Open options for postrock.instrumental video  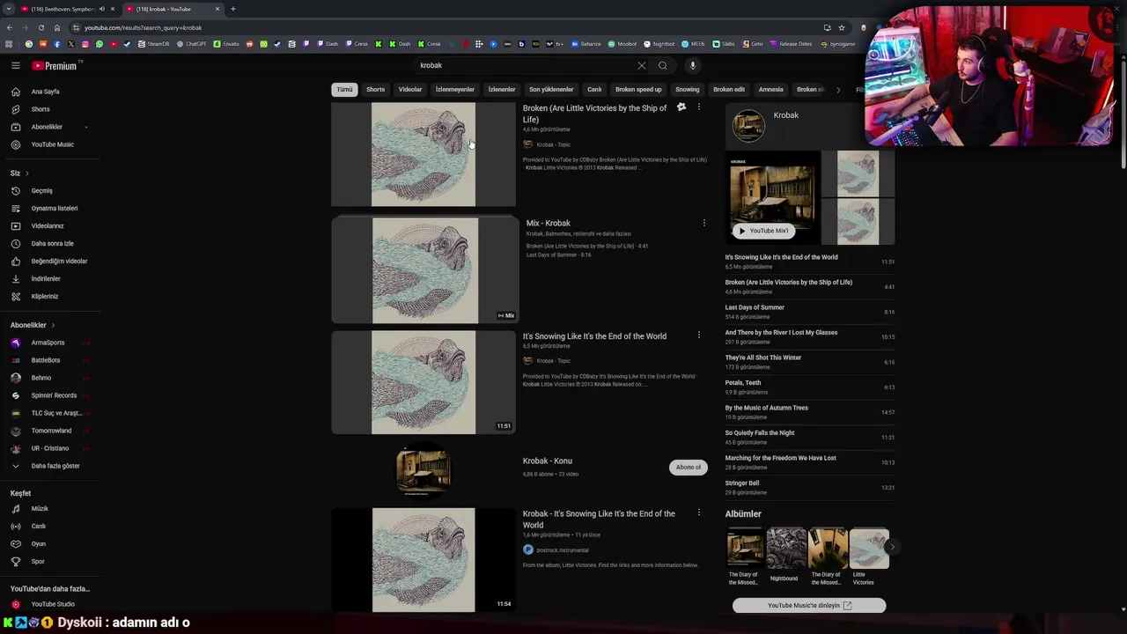tap(699, 512)
